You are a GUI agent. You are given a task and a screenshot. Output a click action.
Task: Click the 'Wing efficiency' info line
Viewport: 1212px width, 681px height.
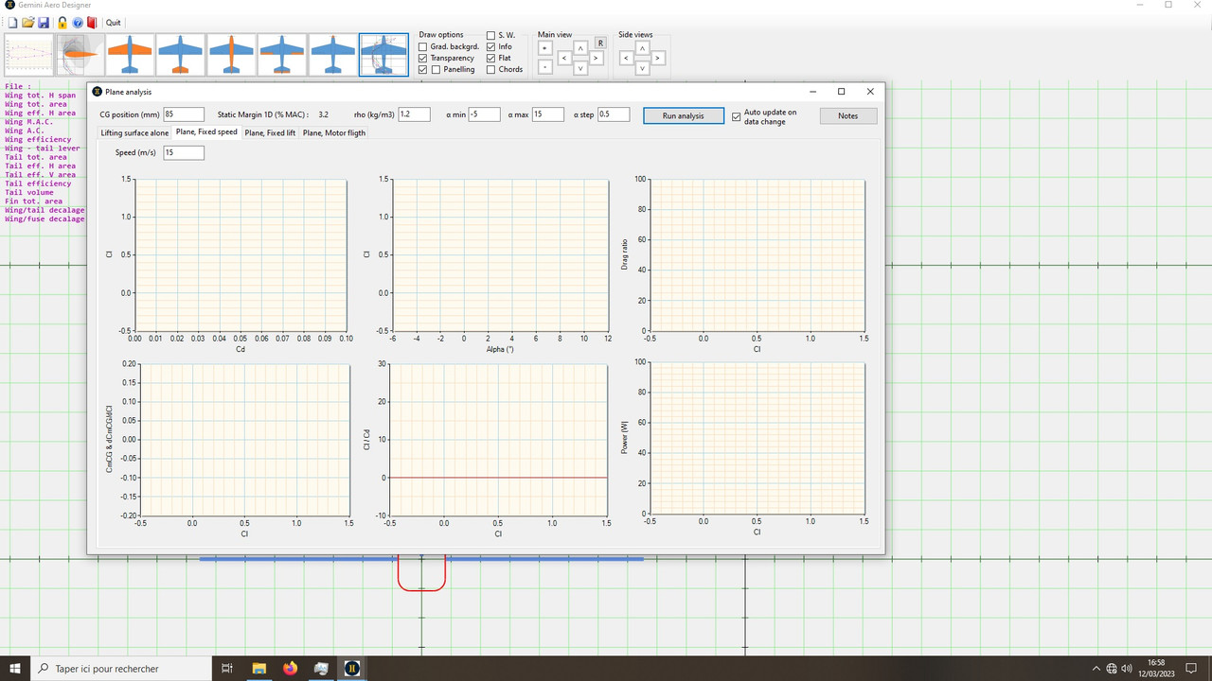(x=38, y=139)
